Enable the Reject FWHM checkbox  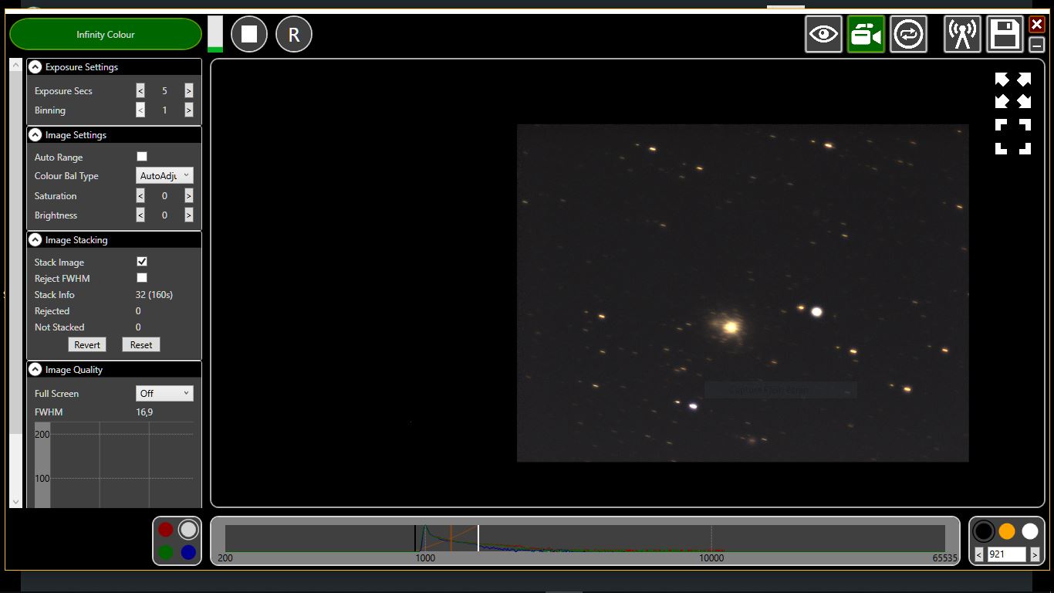[142, 278]
